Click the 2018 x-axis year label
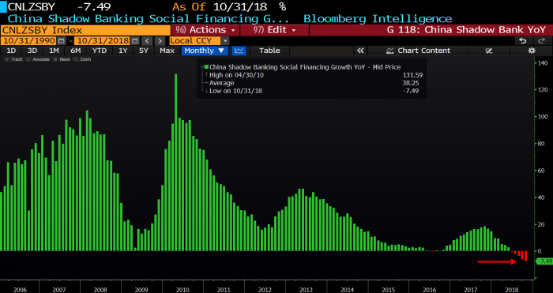This screenshot has height=293, width=553. (513, 290)
